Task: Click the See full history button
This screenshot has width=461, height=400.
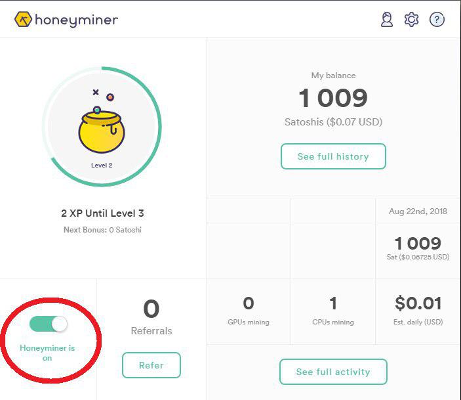Action: point(333,156)
